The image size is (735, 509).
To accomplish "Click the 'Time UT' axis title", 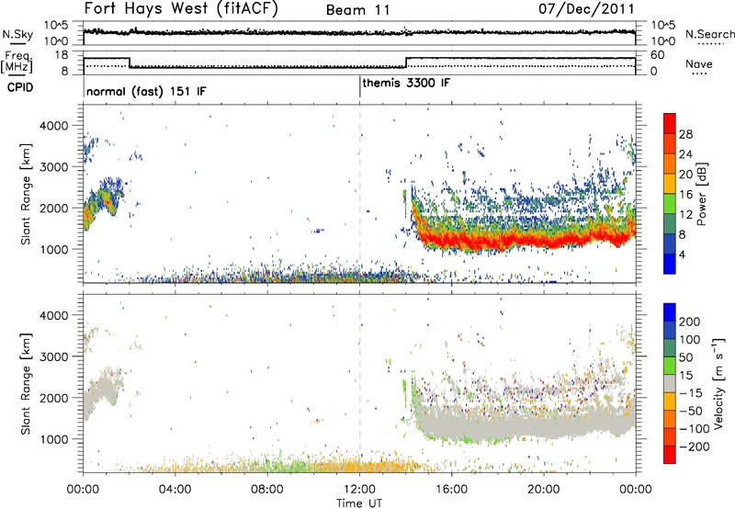I will (x=359, y=503).
